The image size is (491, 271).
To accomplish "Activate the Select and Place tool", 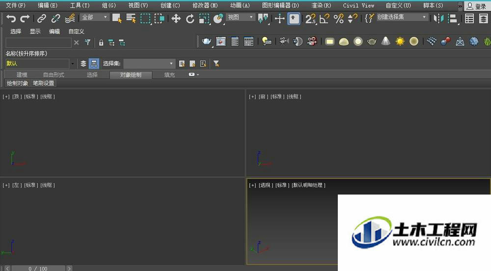I will tap(218, 19).
